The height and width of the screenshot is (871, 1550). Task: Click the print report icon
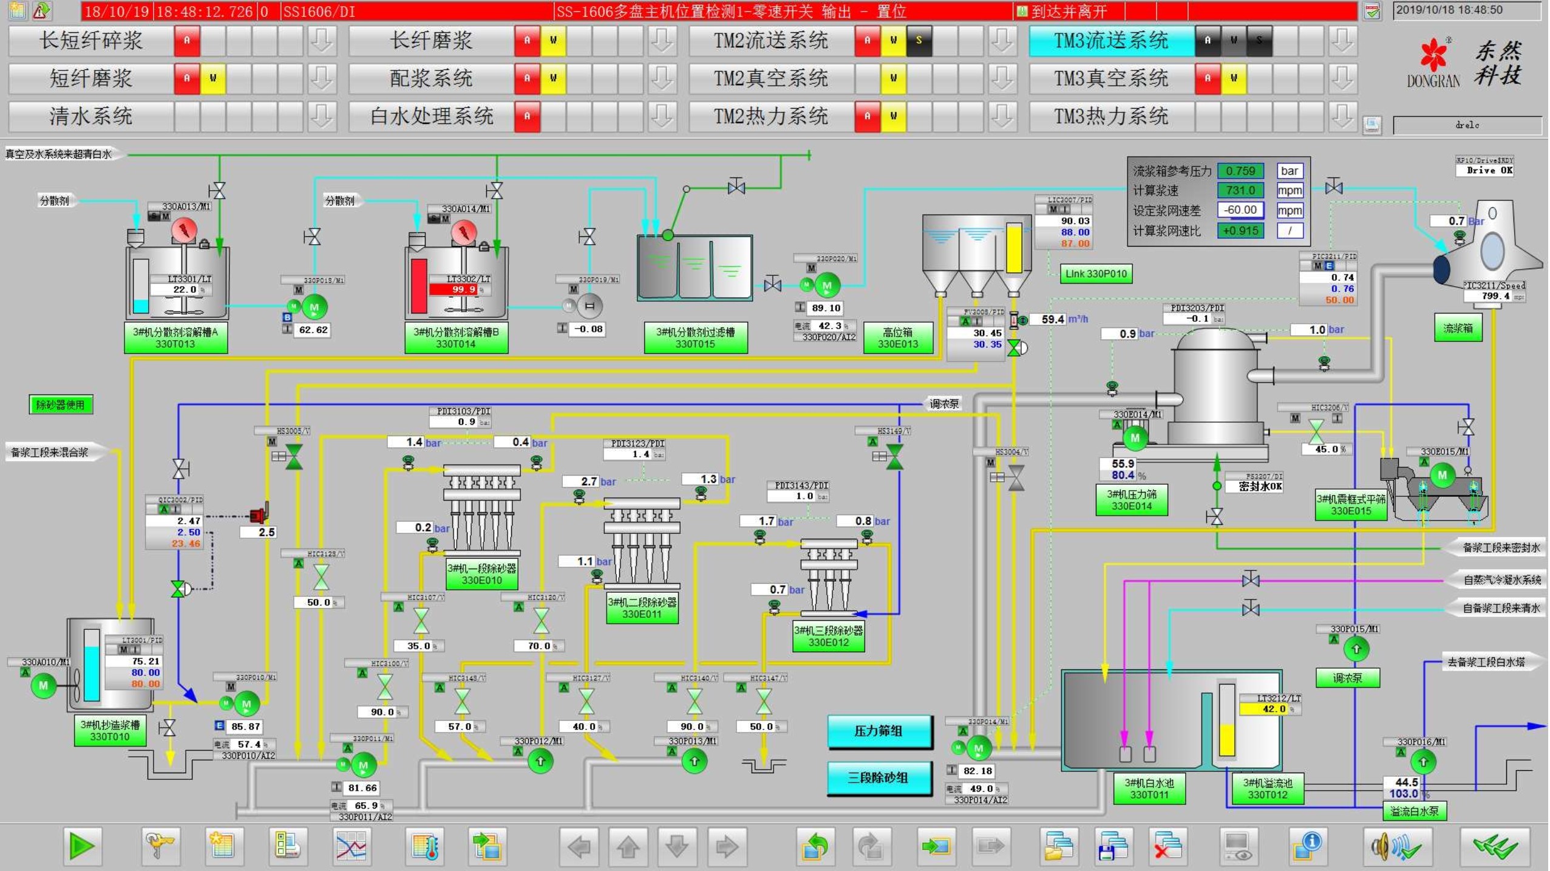[287, 846]
